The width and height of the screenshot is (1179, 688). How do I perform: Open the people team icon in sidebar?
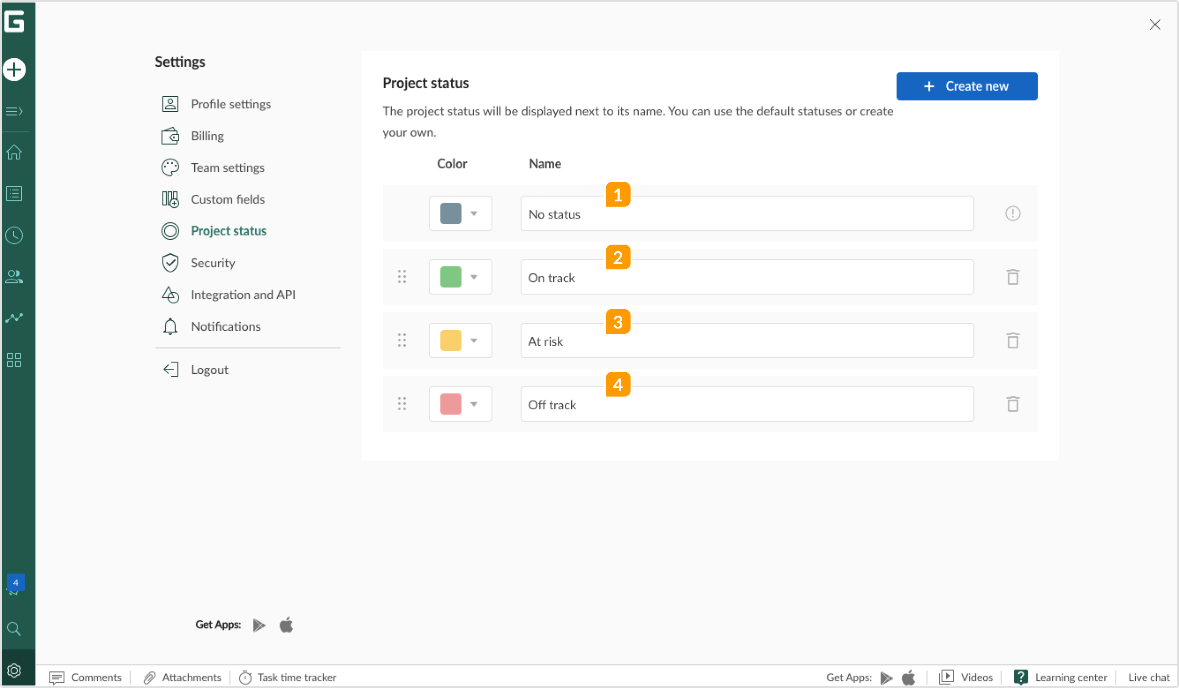[x=14, y=276]
